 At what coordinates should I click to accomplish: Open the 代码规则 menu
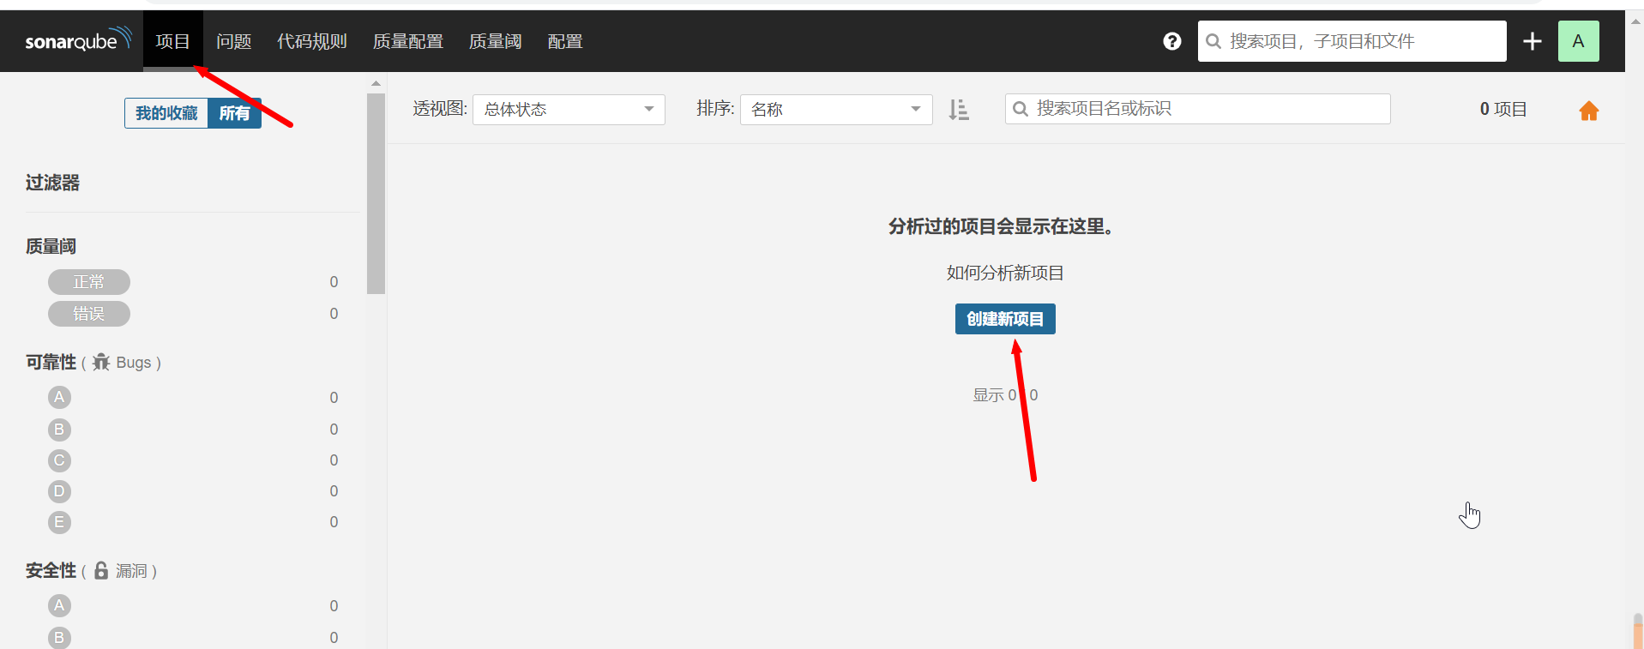311,41
